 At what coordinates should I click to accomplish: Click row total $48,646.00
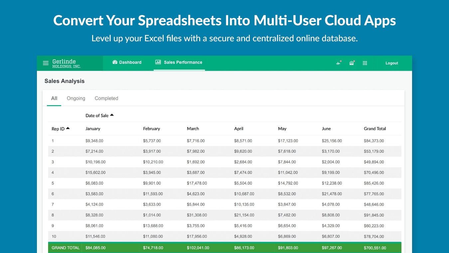click(374, 204)
